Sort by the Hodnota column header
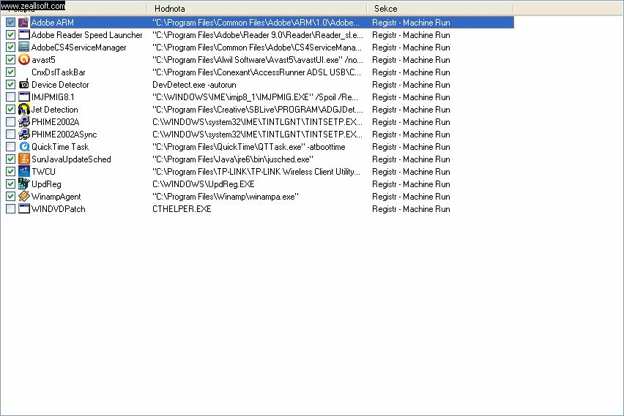624x416 pixels. tap(256, 8)
